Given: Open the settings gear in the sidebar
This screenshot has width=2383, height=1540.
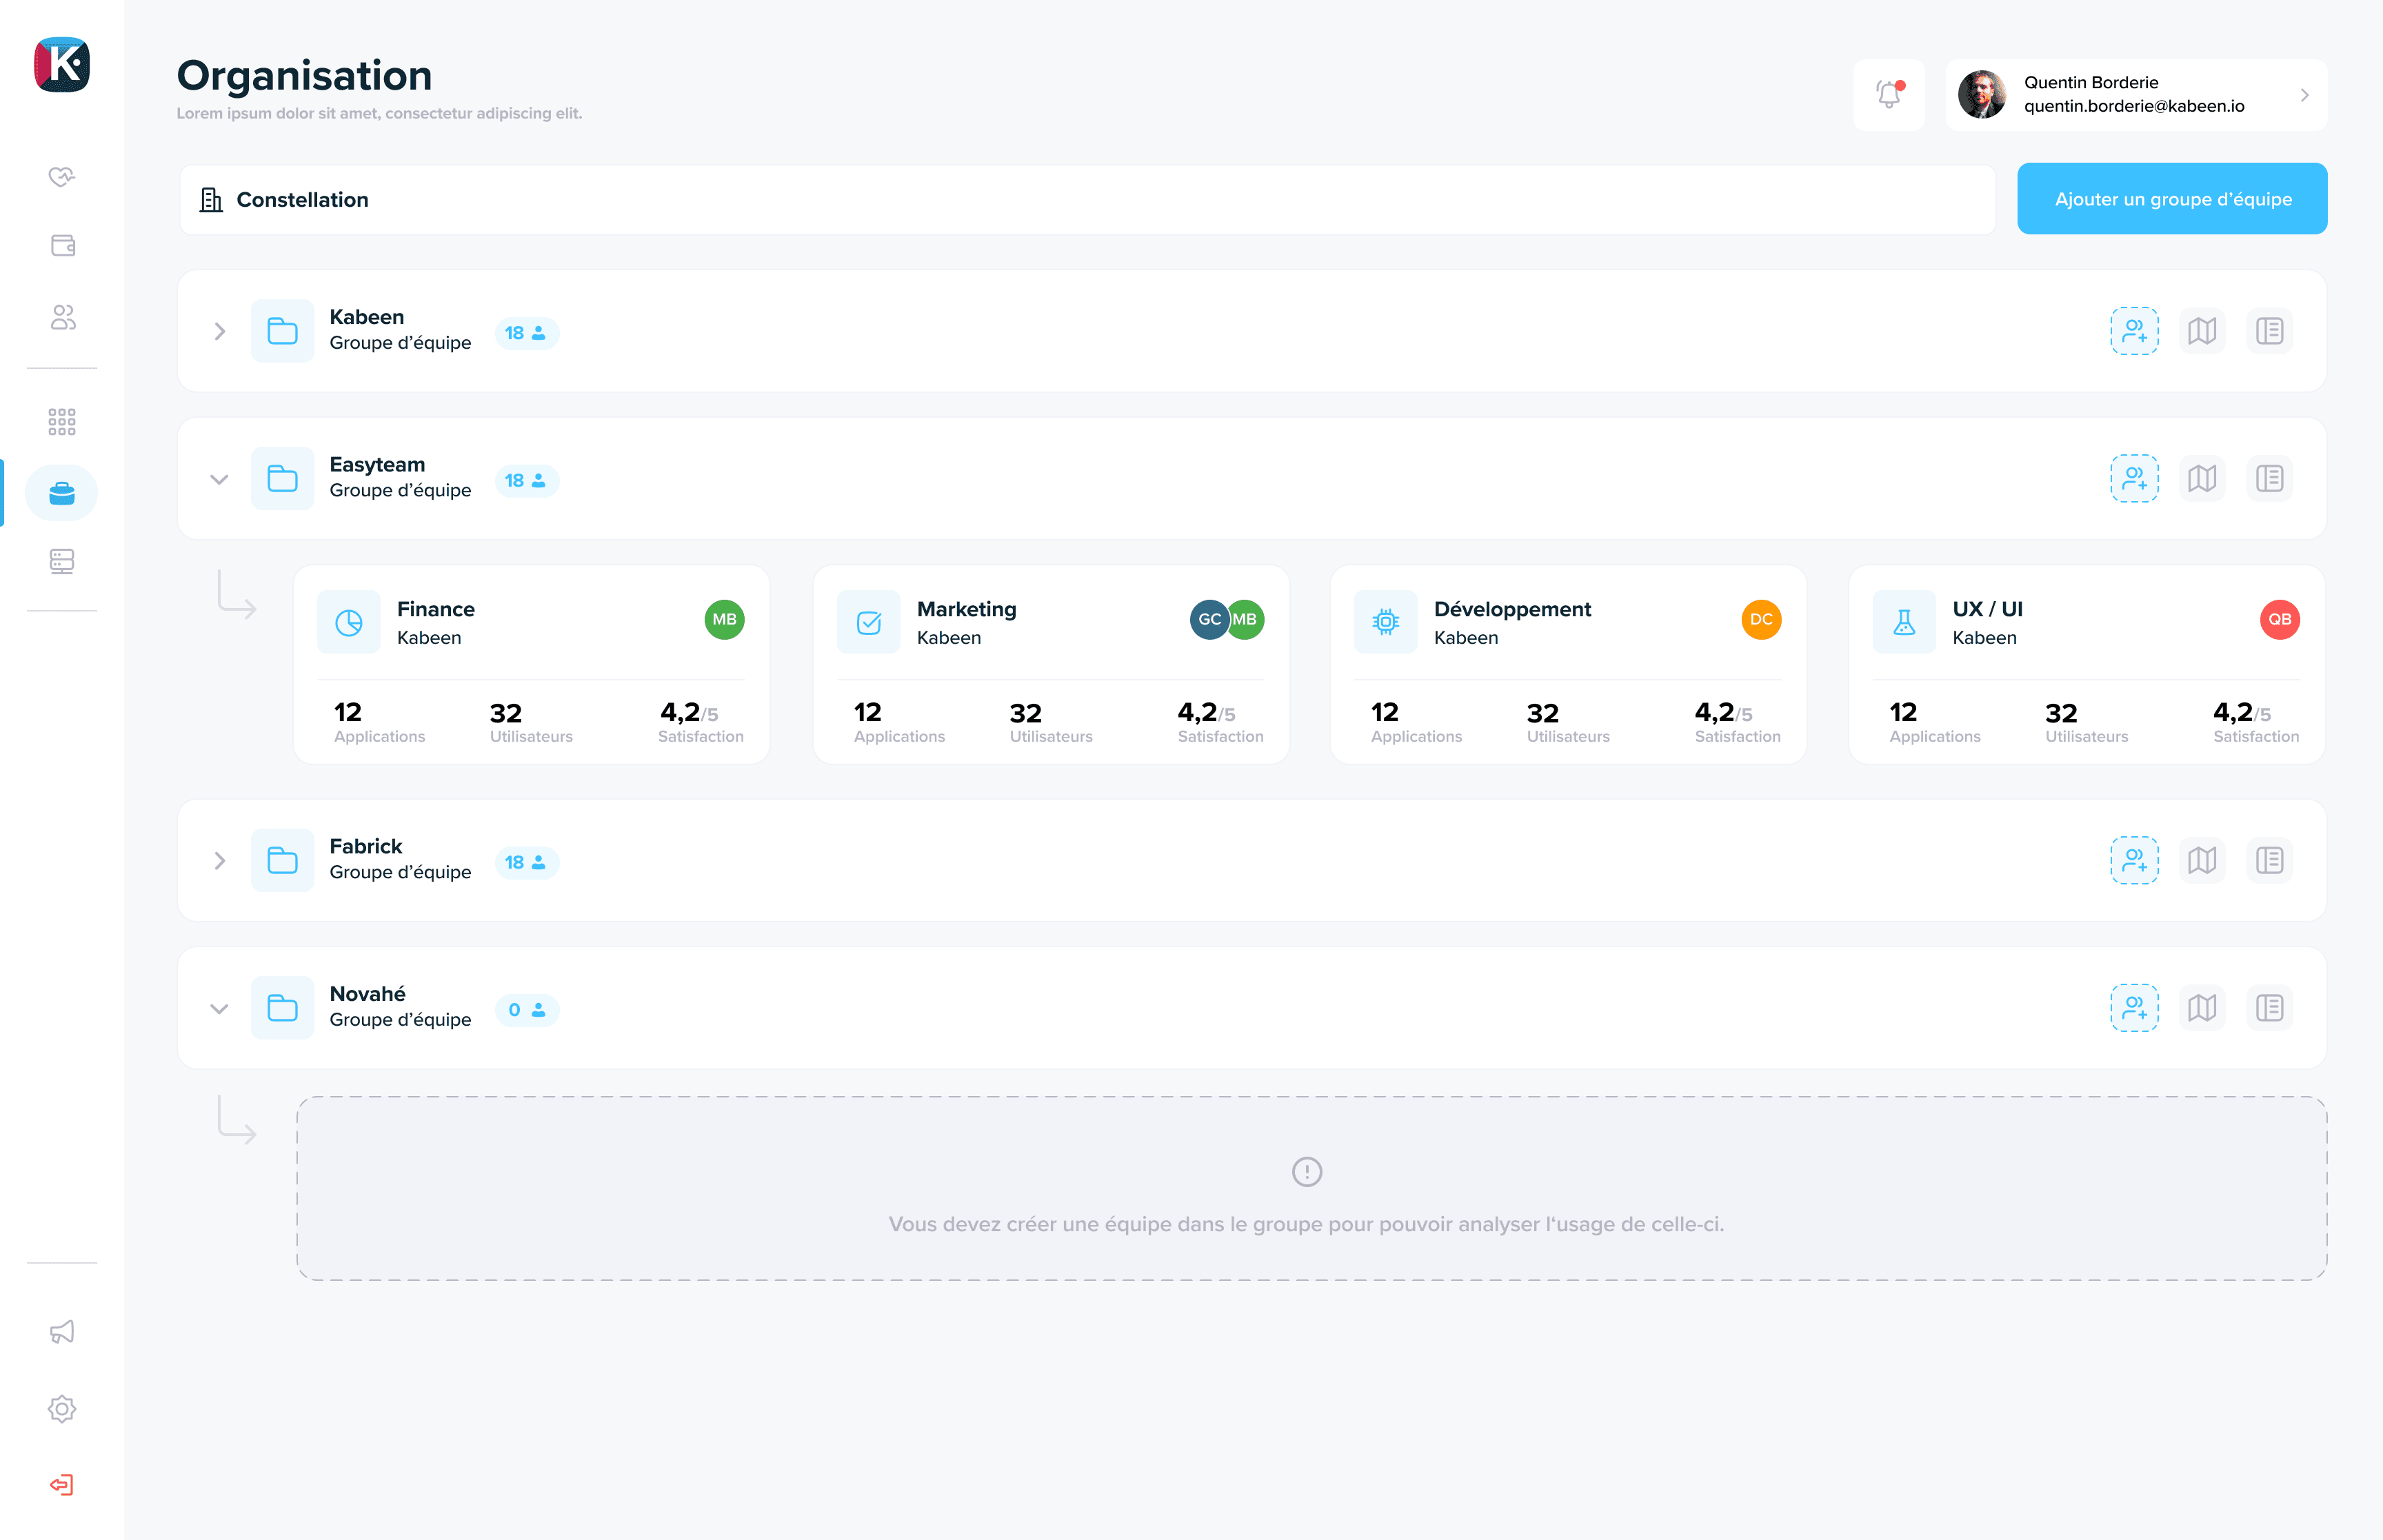Looking at the screenshot, I should [62, 1409].
